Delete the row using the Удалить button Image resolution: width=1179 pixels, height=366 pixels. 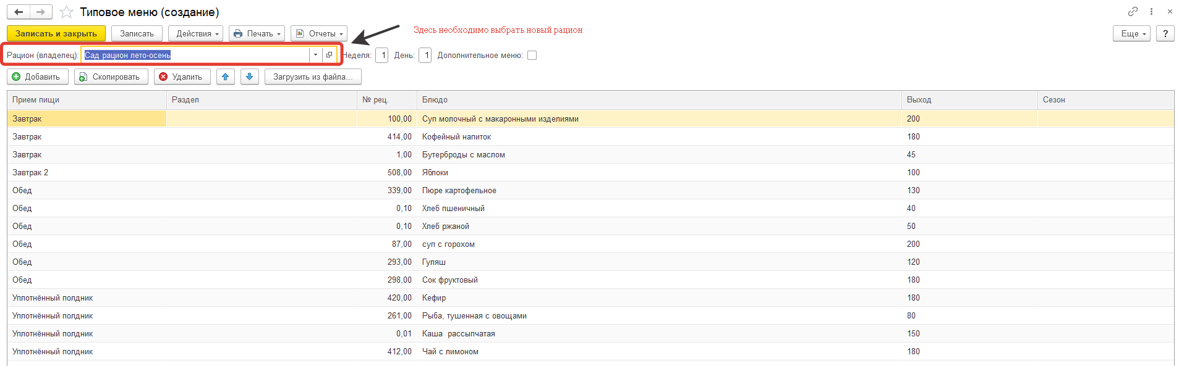coord(182,77)
